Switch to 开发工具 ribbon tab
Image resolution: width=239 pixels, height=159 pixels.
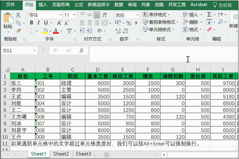coord(177,5)
